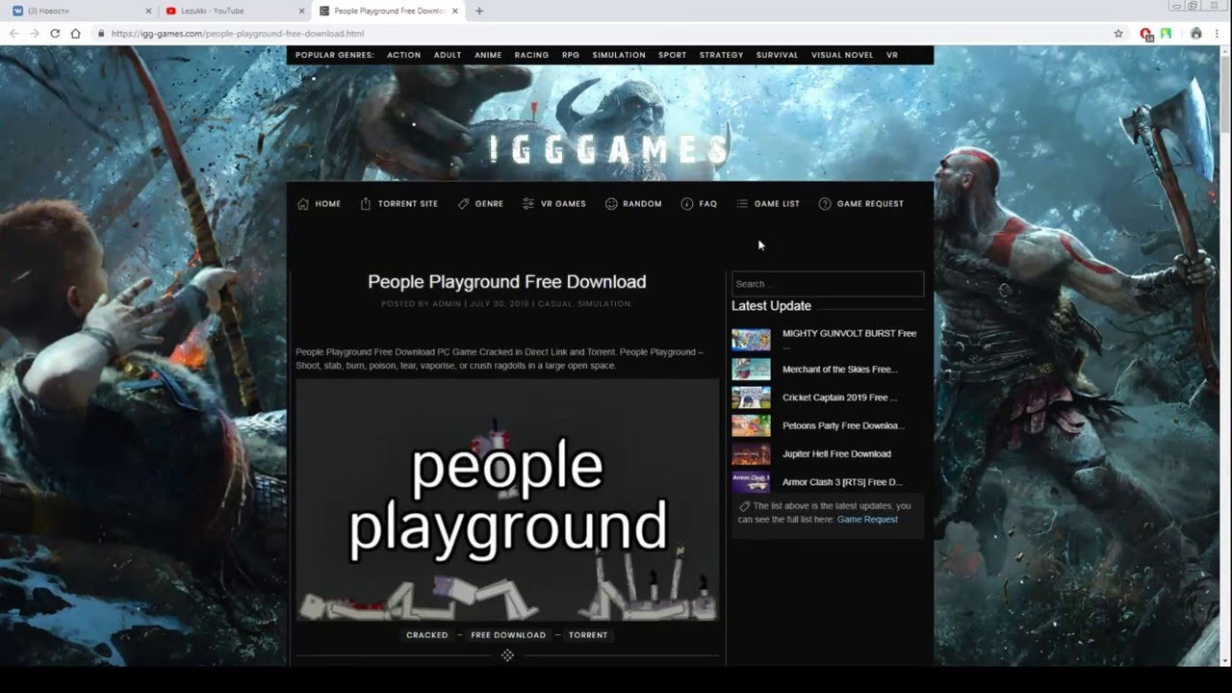
Task: Open Chrome three-dot menu
Action: point(1218,33)
